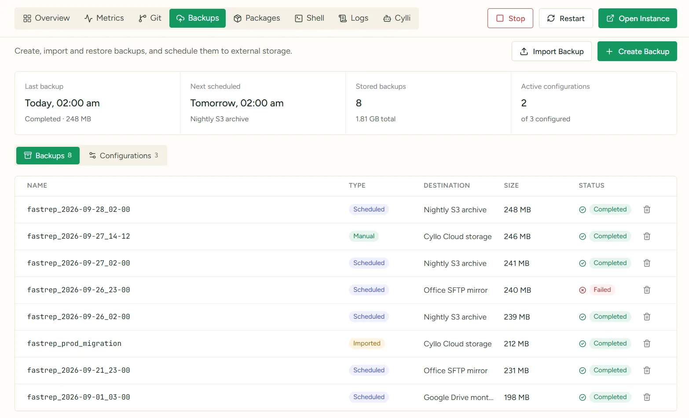Click the Failed status X icon
This screenshot has height=418, width=689.
pos(583,290)
